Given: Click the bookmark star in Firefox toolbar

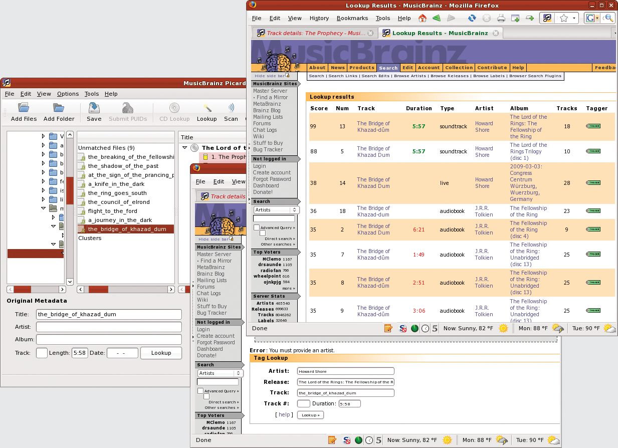Looking at the screenshot, I should (x=563, y=18).
